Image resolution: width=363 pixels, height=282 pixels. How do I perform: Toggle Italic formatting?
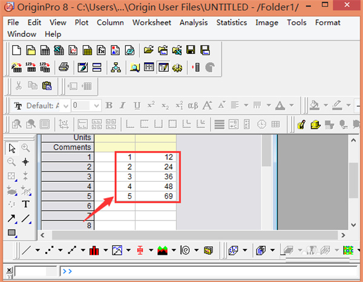click(123, 106)
